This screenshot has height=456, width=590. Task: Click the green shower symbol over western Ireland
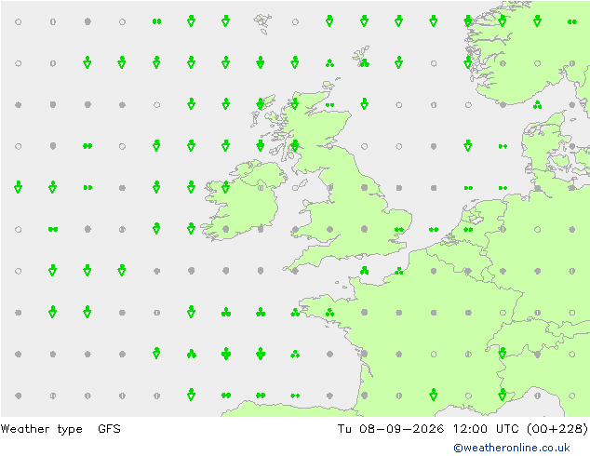click(x=225, y=187)
